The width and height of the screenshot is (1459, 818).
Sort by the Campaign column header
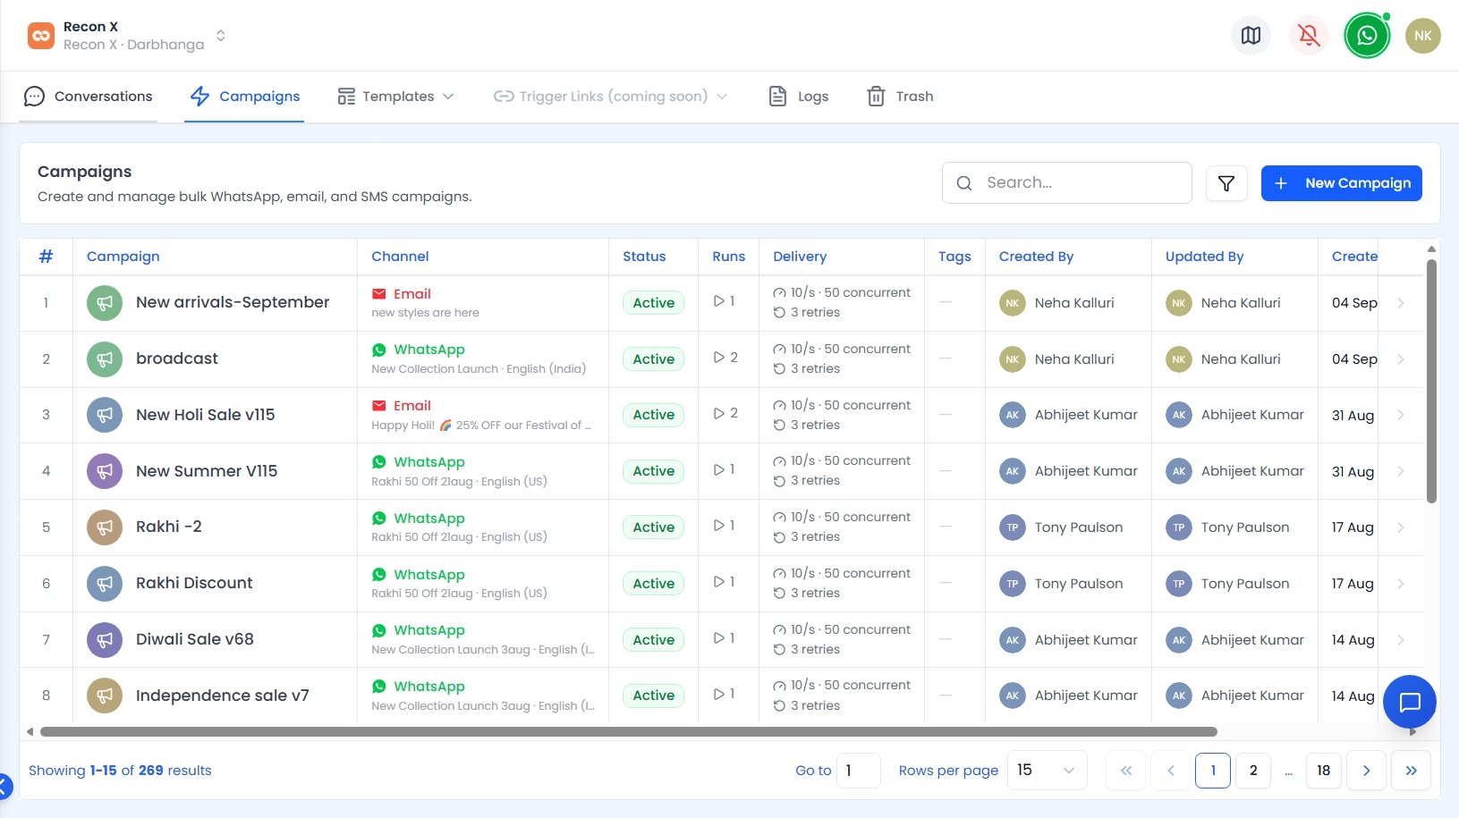[x=123, y=257]
